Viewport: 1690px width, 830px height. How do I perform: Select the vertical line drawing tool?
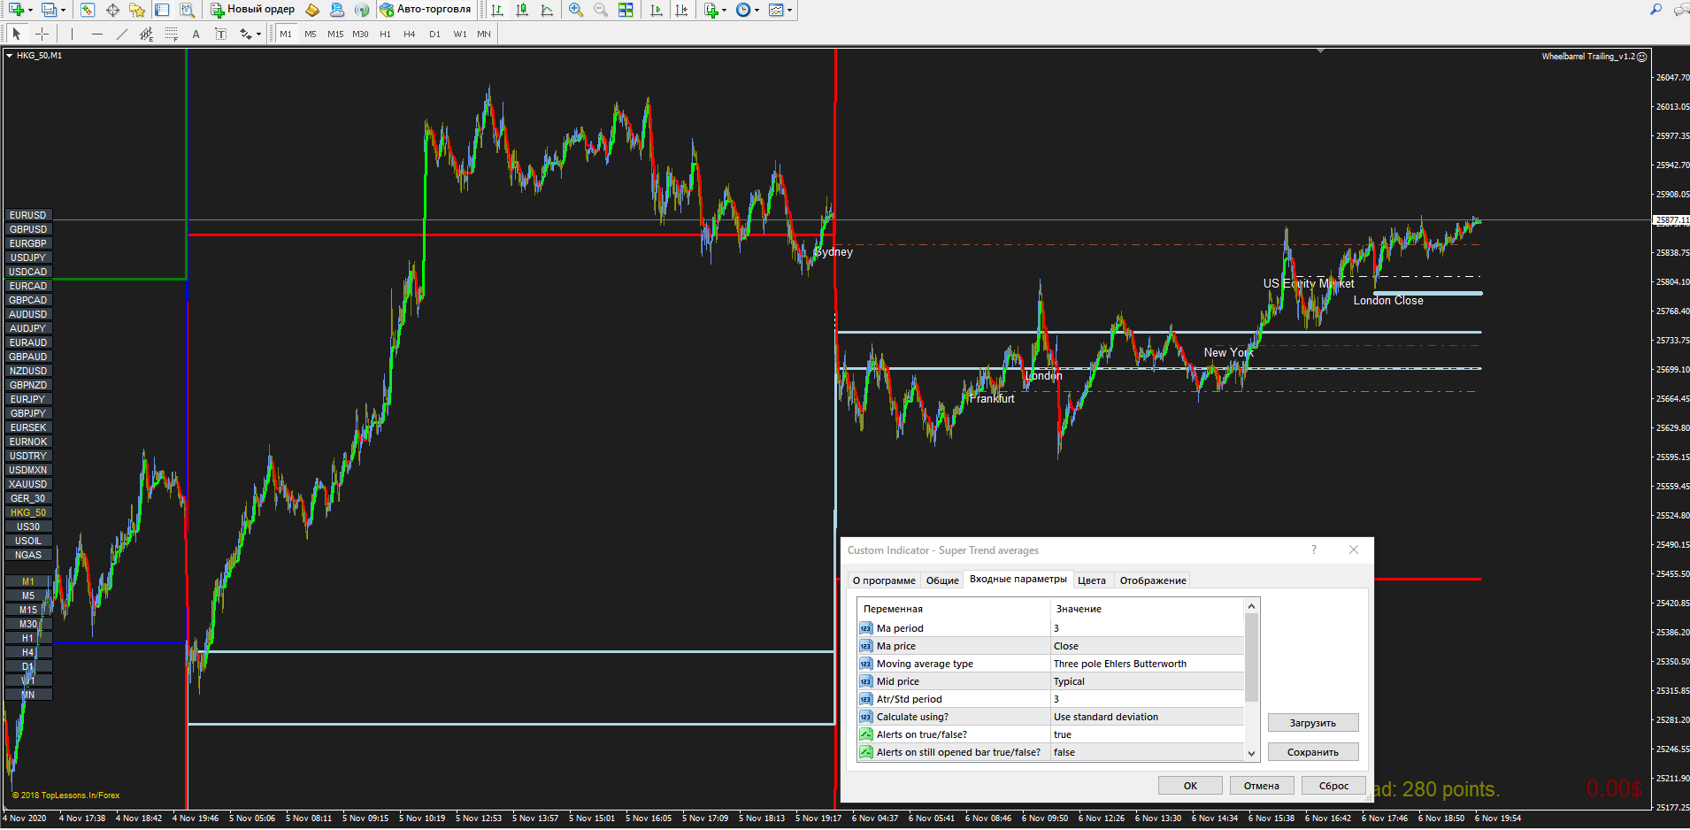coord(73,34)
